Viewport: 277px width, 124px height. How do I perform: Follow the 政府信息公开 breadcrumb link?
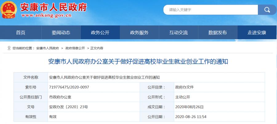click(x=75, y=48)
